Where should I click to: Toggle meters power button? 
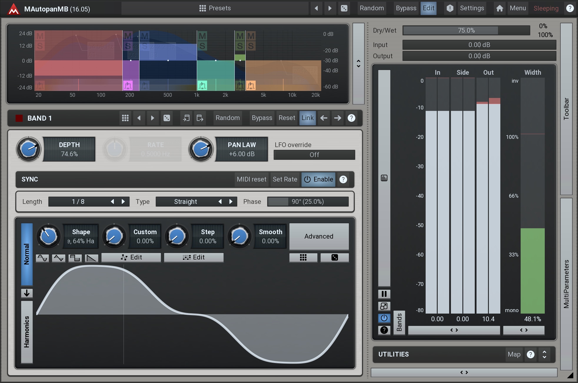point(384,318)
